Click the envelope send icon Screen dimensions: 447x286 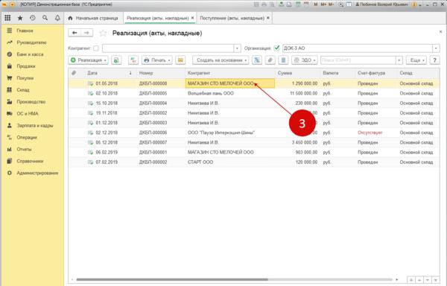pos(180,60)
